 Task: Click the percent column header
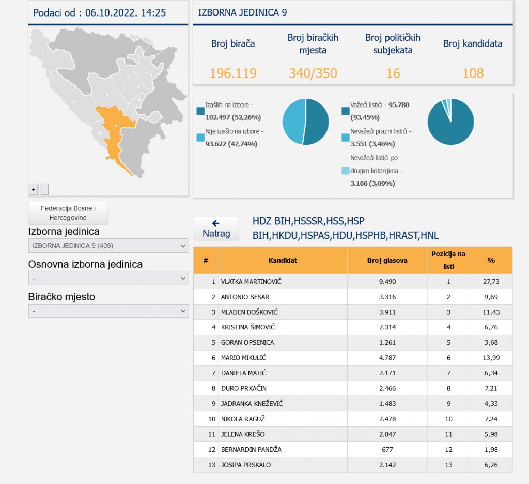point(491,260)
